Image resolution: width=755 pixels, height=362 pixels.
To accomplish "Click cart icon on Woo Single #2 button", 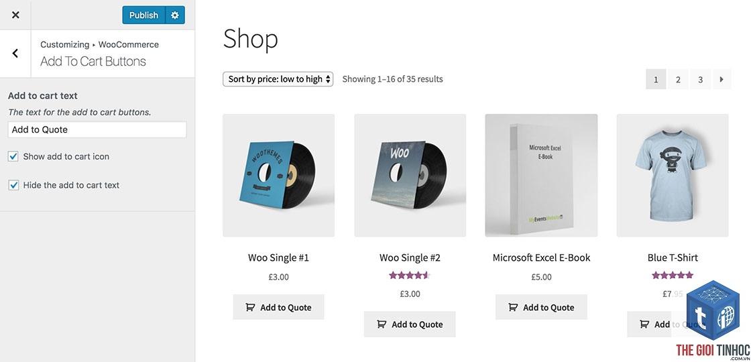I will click(382, 324).
